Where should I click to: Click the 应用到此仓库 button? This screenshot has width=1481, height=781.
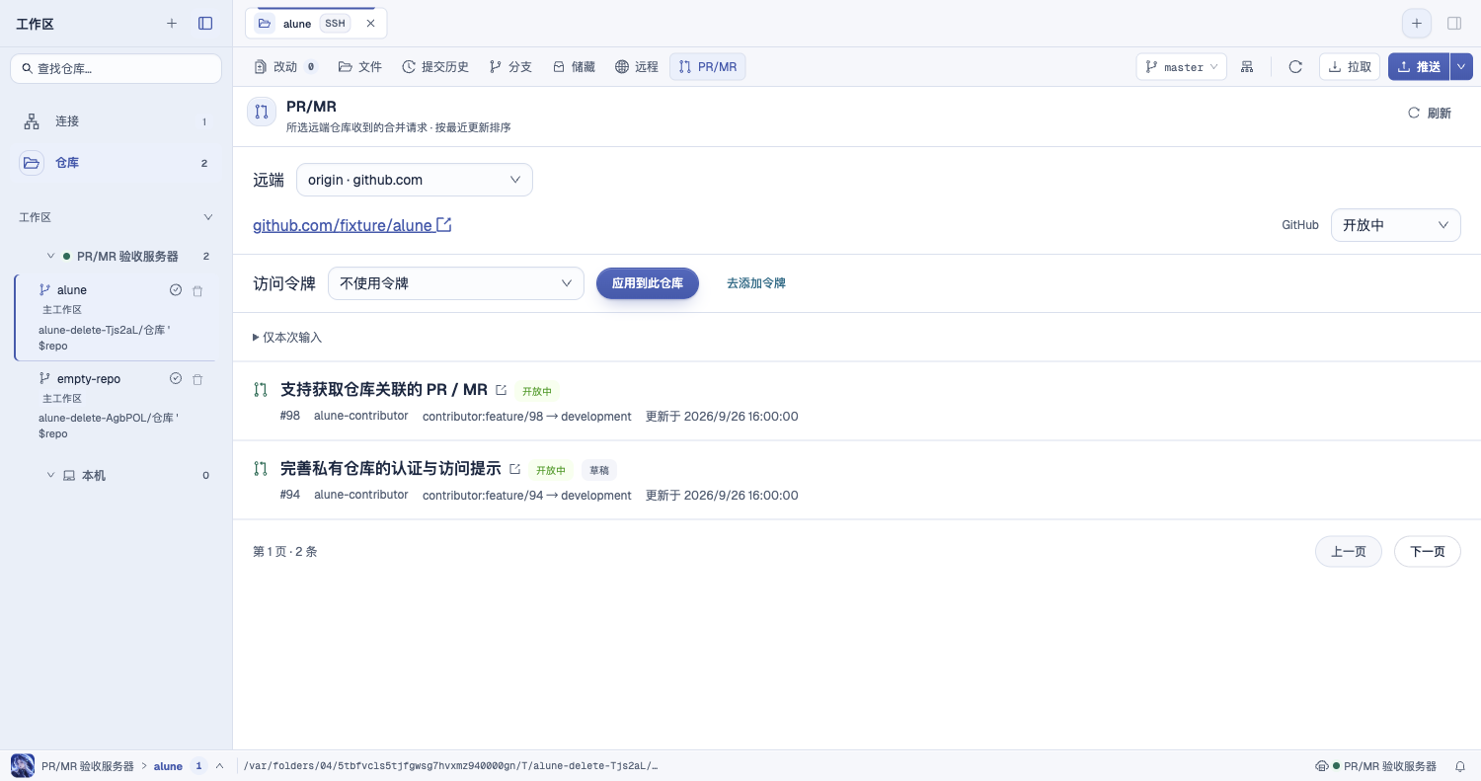[x=648, y=283]
